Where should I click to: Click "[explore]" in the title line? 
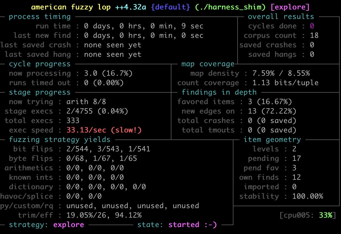coord(290,7)
